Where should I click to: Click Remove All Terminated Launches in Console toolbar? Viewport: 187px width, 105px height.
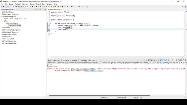click(x=151, y=60)
